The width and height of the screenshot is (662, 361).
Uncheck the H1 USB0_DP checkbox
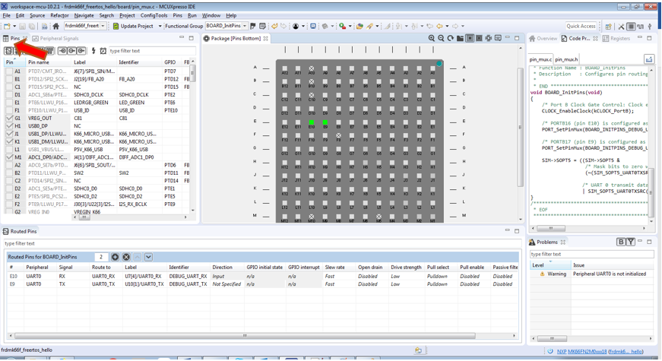click(9, 126)
